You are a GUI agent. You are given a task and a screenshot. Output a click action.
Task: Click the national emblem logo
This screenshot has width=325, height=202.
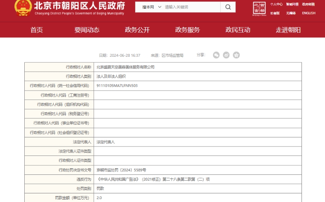point(22,7)
